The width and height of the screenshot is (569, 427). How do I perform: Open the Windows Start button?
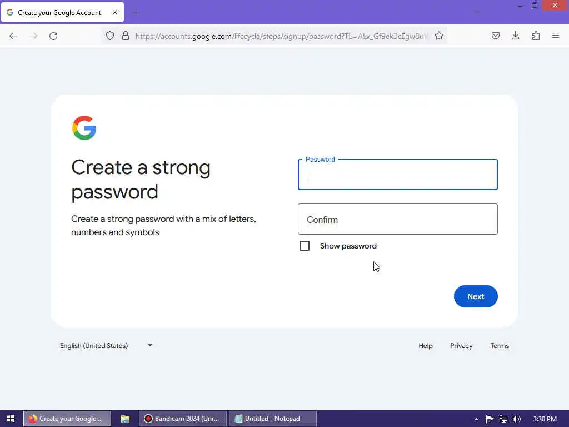click(x=11, y=419)
